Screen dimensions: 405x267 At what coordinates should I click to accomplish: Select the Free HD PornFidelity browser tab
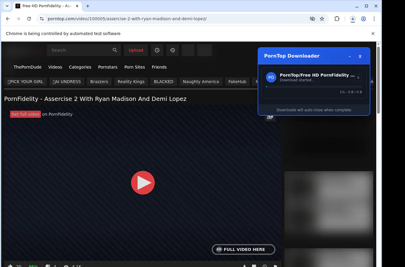tap(47, 6)
